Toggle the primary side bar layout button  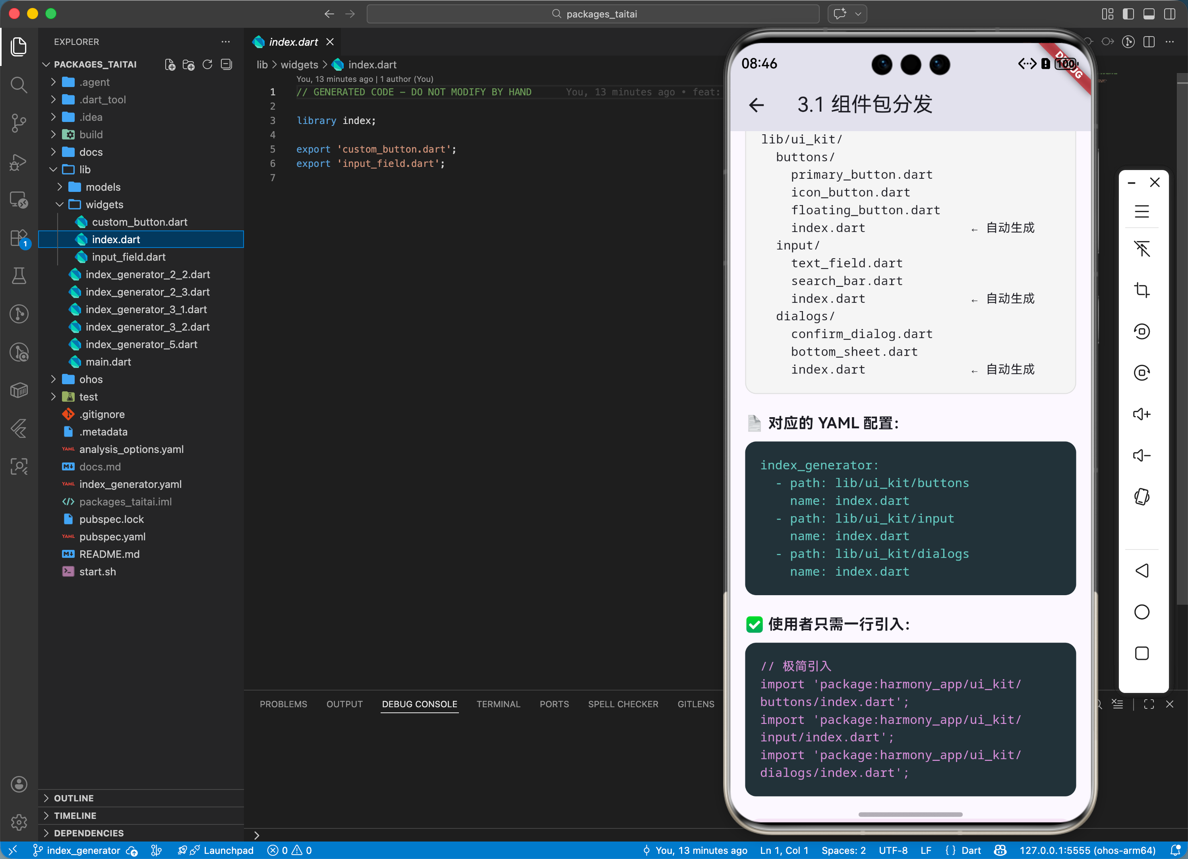[1128, 14]
